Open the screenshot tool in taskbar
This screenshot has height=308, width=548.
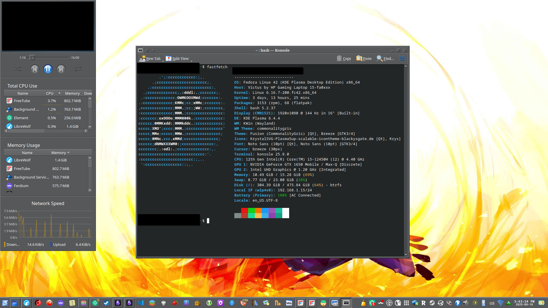click(x=335, y=303)
